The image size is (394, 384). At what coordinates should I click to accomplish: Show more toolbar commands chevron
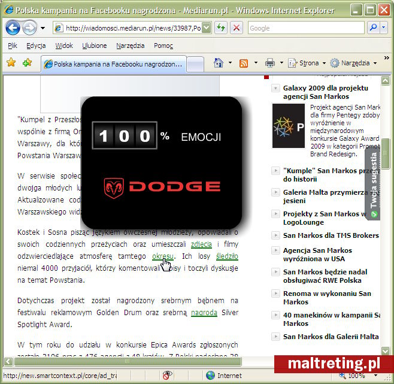coord(386,58)
